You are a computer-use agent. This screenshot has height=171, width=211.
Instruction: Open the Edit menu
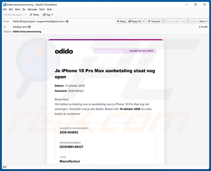coord(11,9)
